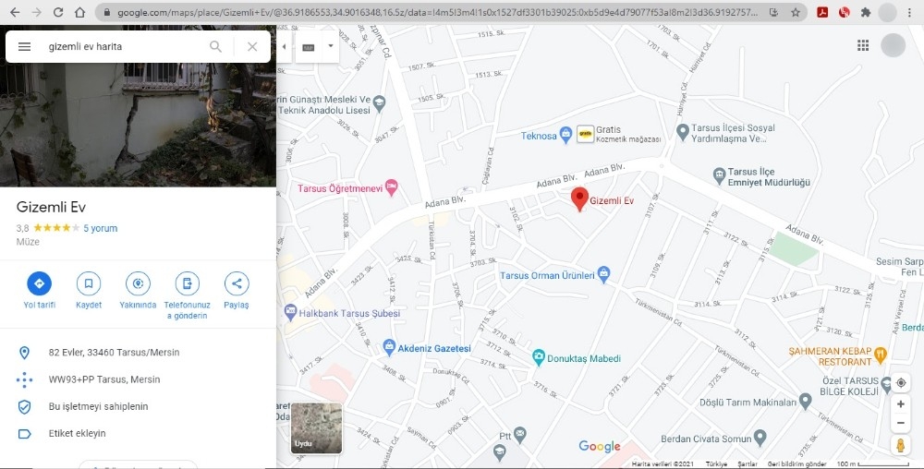Screen dimensions: 924x469
Task: Click the Tarsus Öğretmenevi hotel marker
Action: pos(391,187)
